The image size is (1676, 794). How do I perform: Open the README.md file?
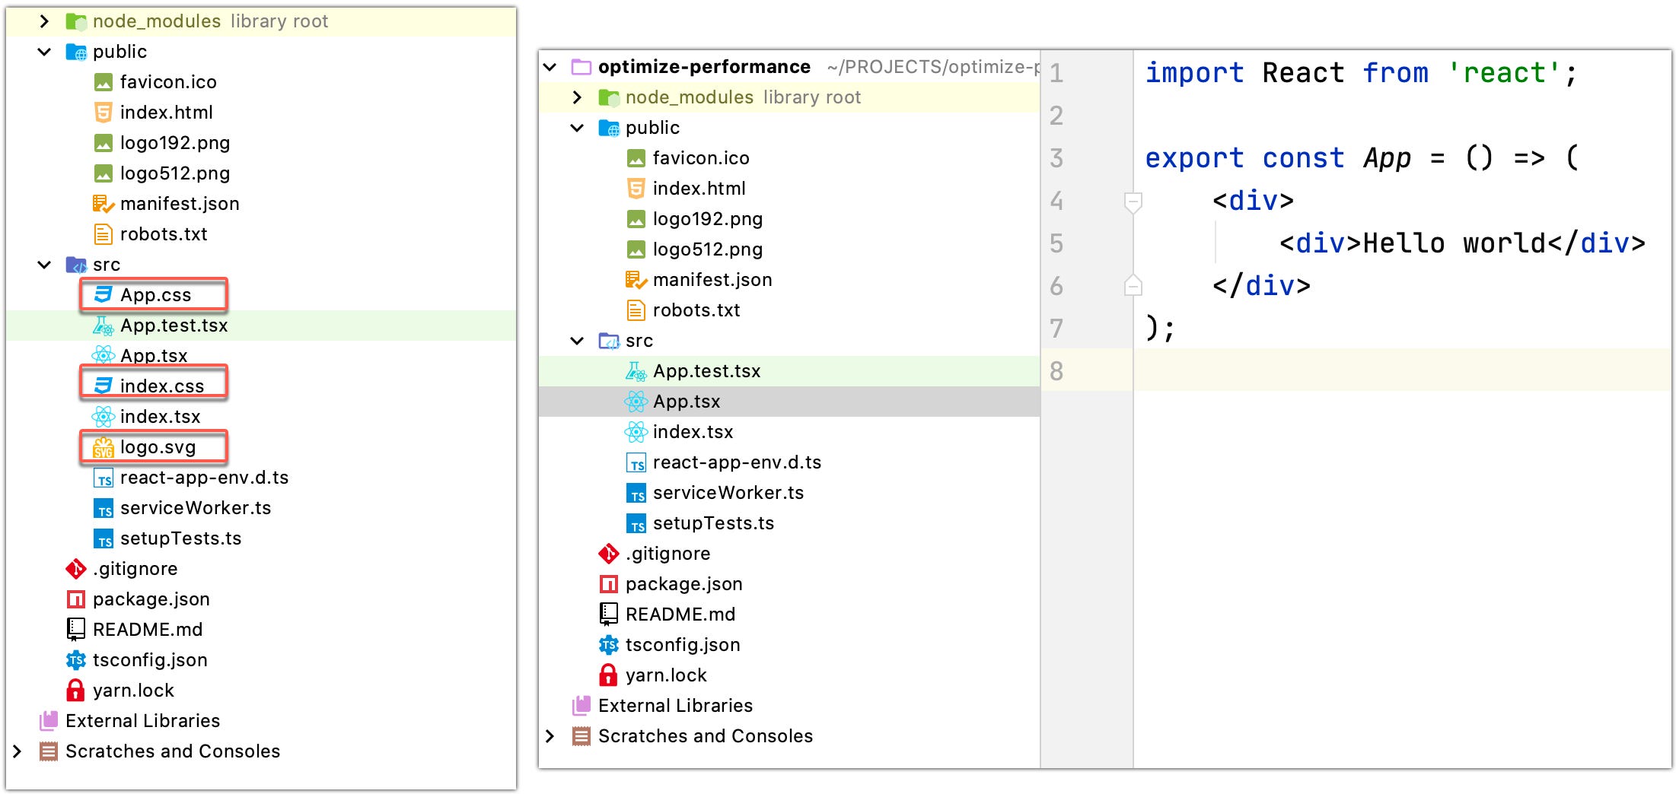pos(148,629)
